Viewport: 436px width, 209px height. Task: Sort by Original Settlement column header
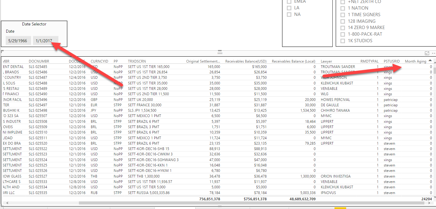pos(203,61)
